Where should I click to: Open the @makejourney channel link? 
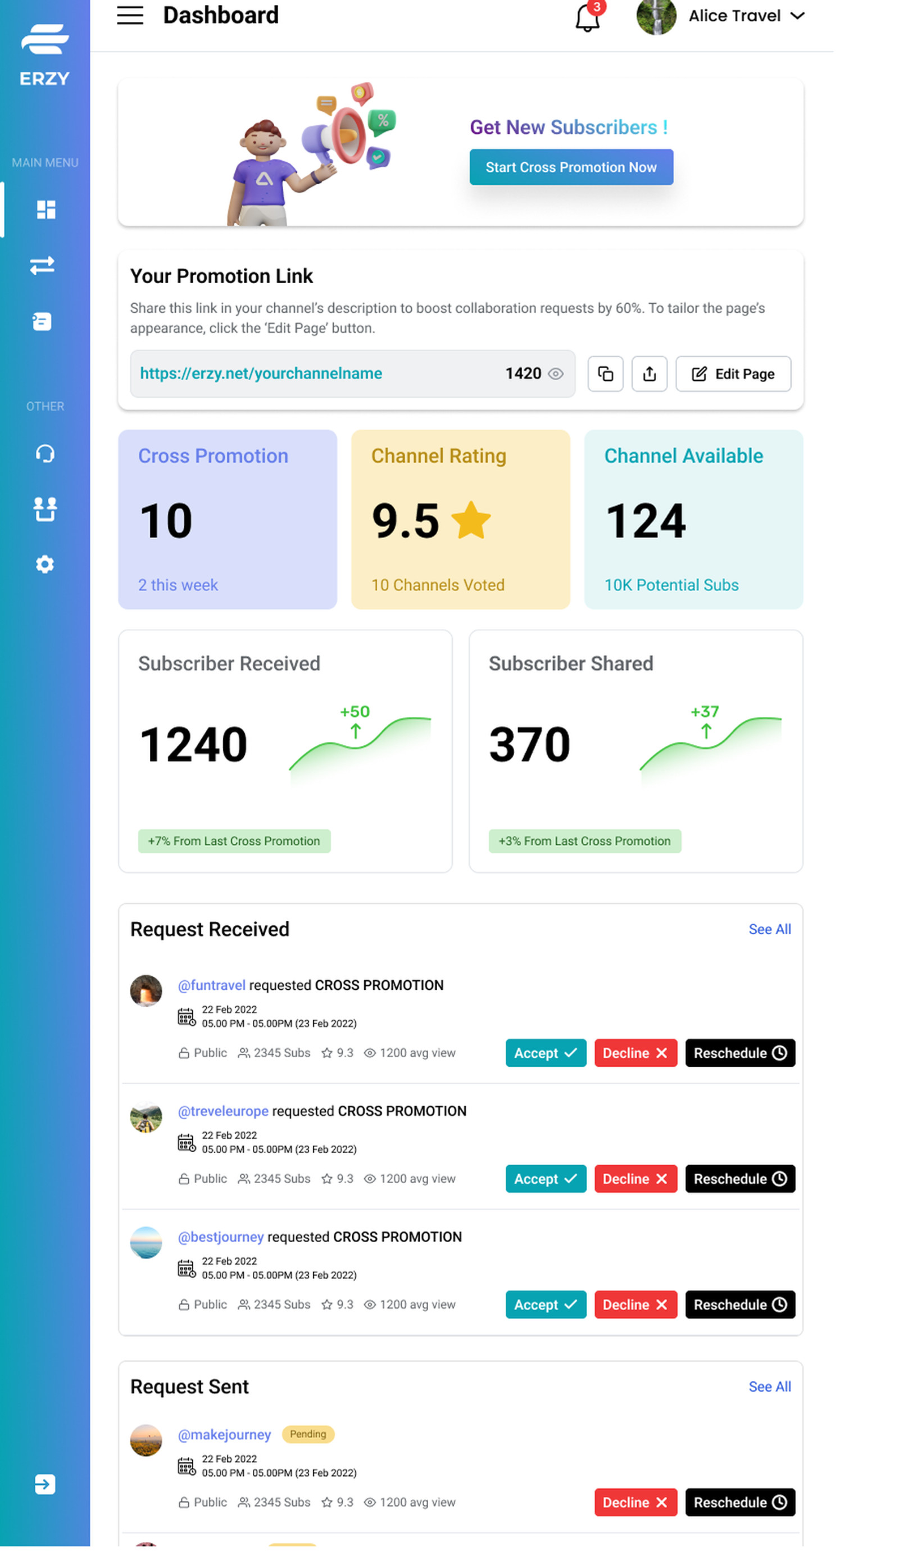(x=225, y=1435)
